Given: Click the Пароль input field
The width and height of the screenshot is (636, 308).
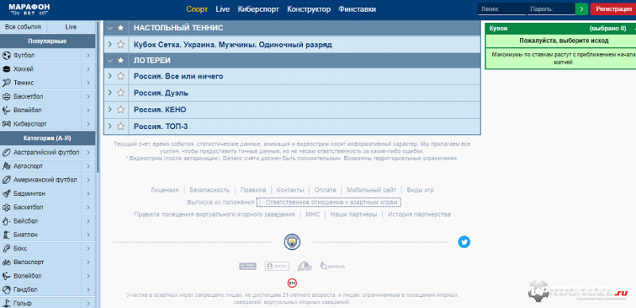Looking at the screenshot, I should click(x=551, y=9).
